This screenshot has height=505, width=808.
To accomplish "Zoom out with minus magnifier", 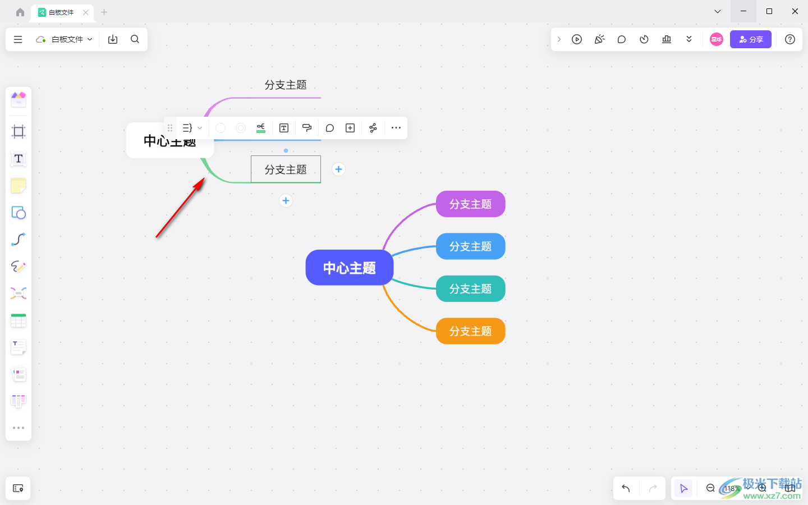I will (710, 488).
